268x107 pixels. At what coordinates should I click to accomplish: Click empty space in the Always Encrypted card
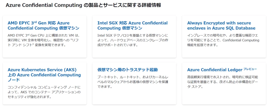223,52
